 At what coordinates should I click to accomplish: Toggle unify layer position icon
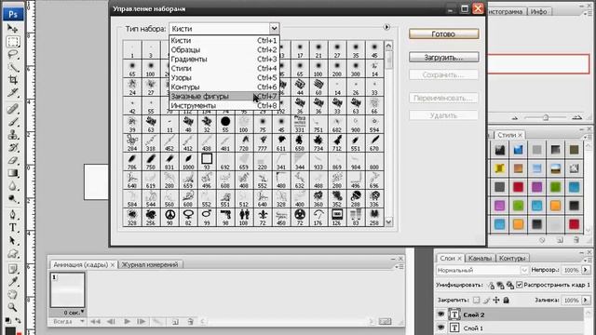(x=491, y=285)
